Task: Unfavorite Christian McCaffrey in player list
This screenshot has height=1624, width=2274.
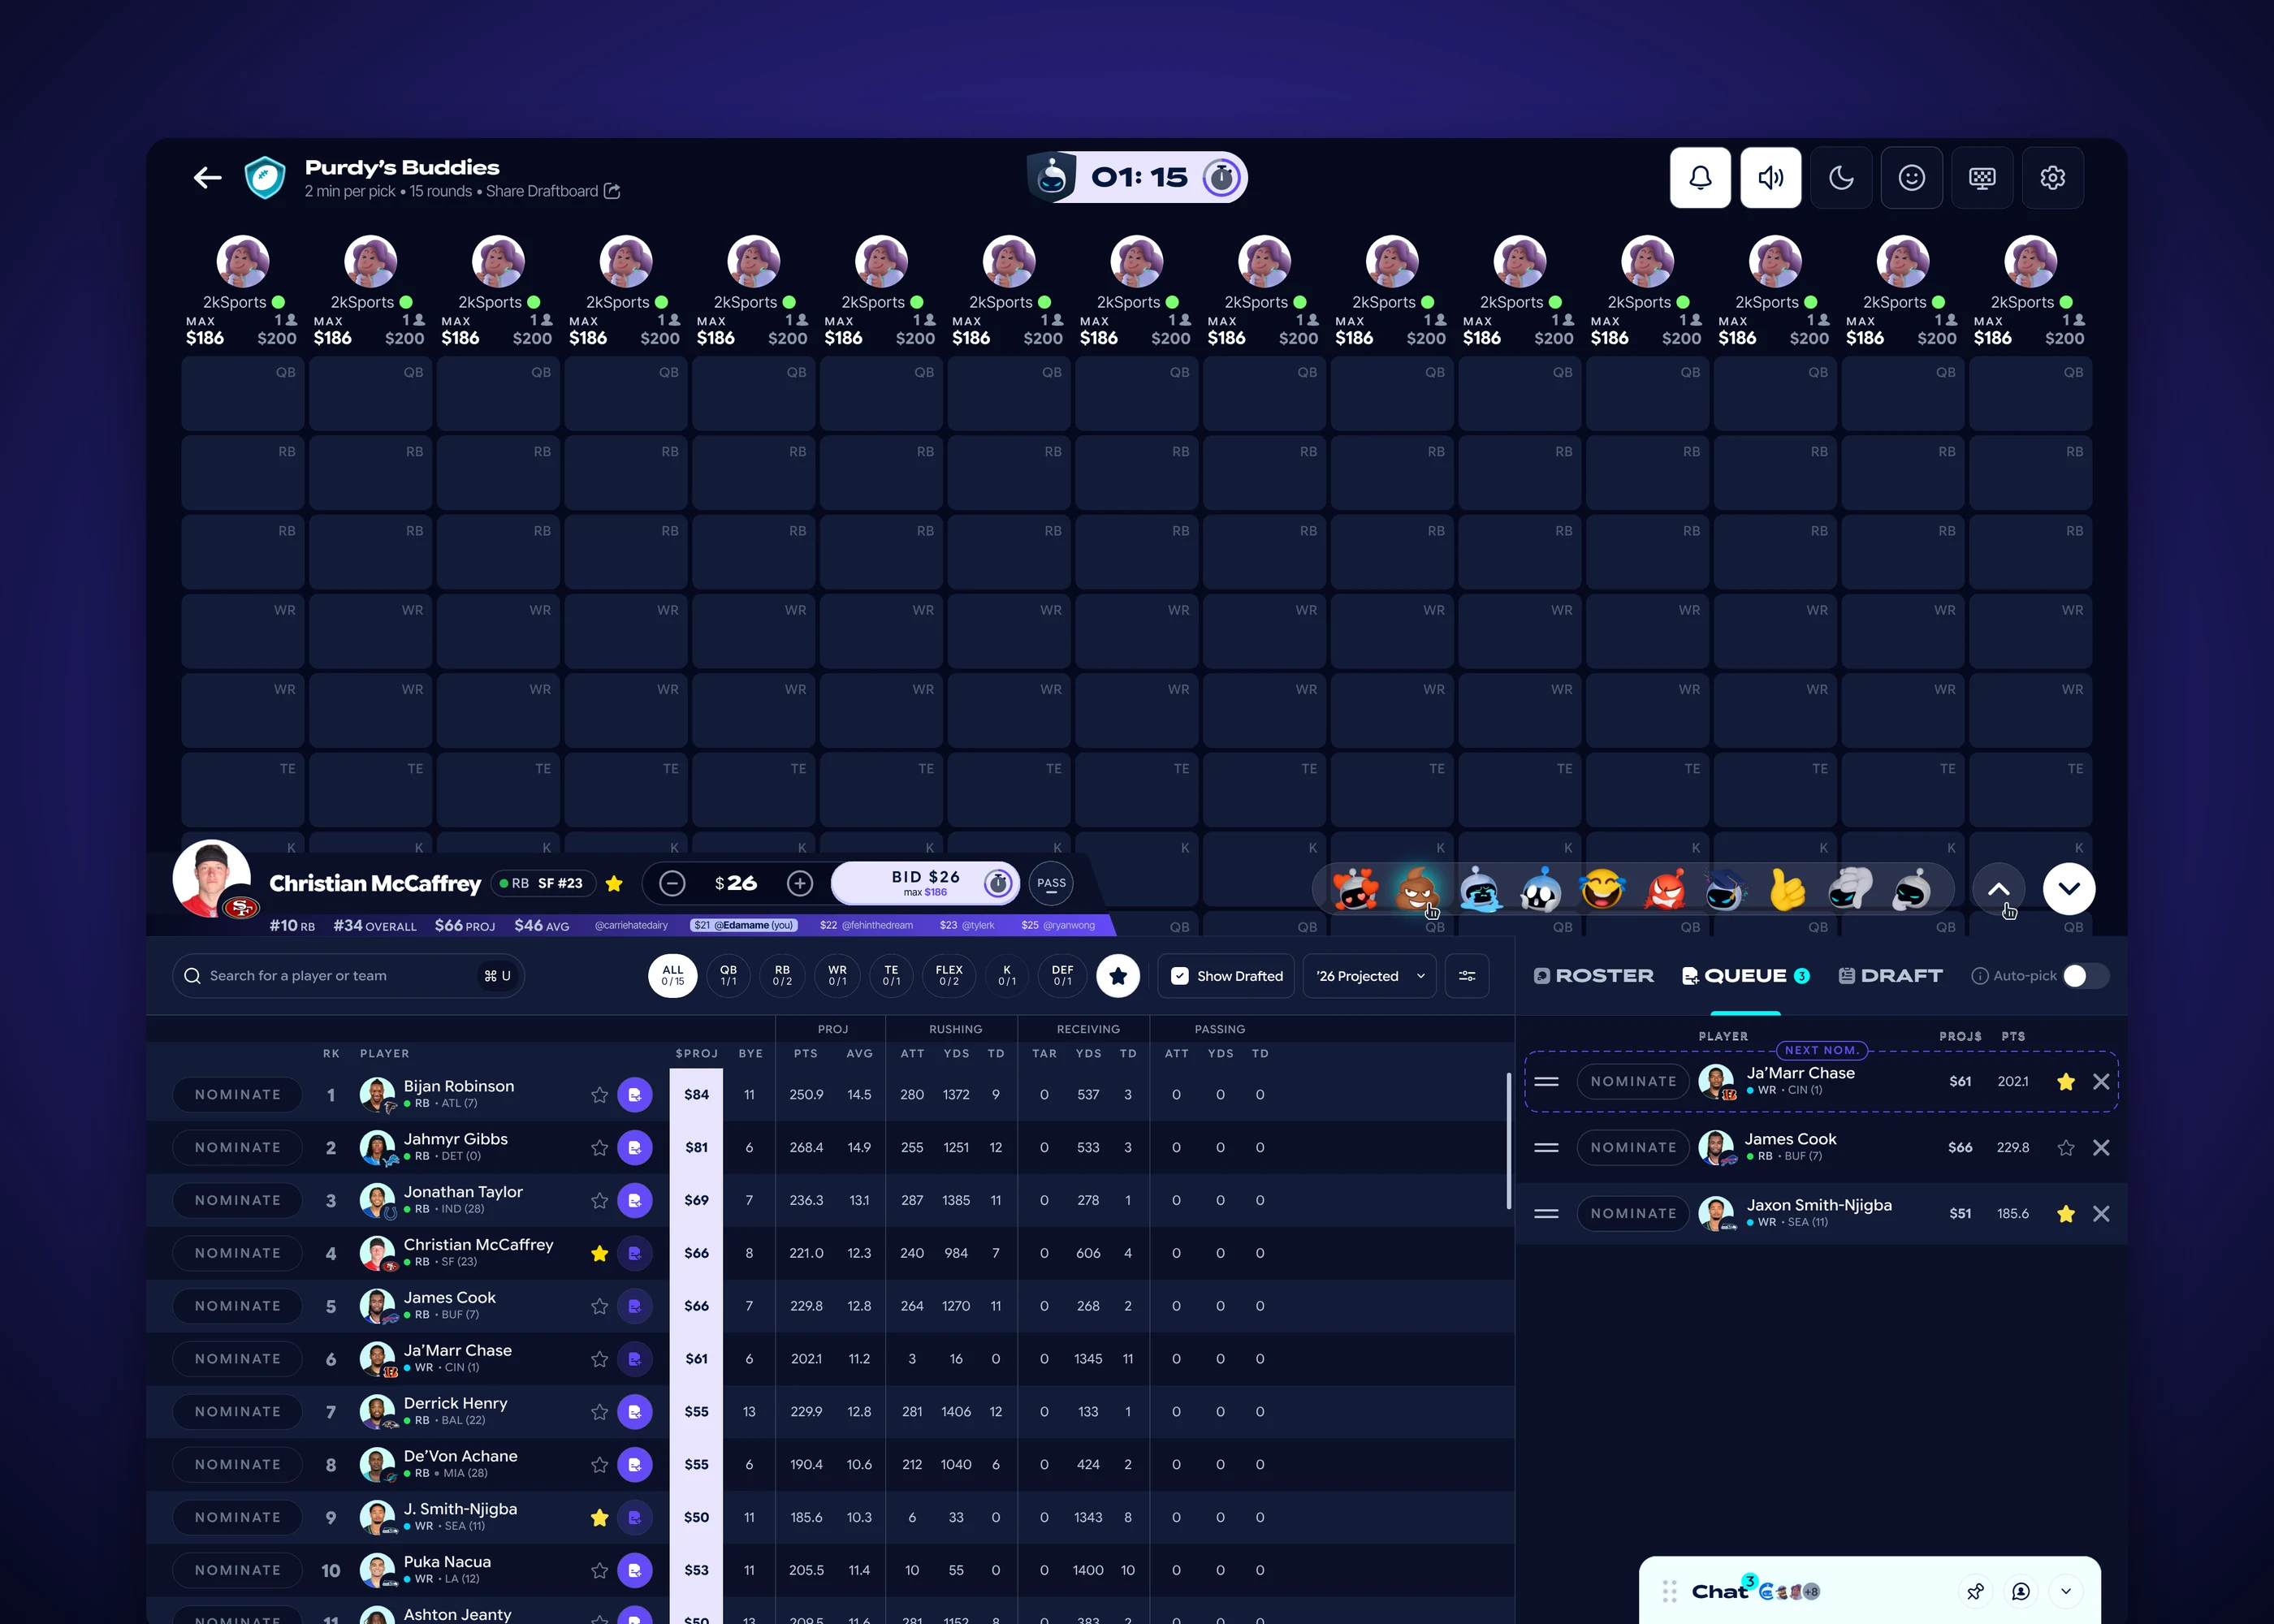Action: [x=599, y=1253]
